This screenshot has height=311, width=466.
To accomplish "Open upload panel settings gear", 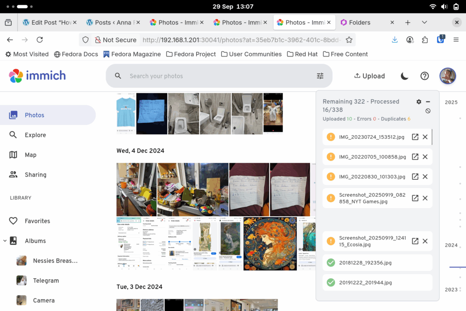I will pyautogui.click(x=419, y=102).
